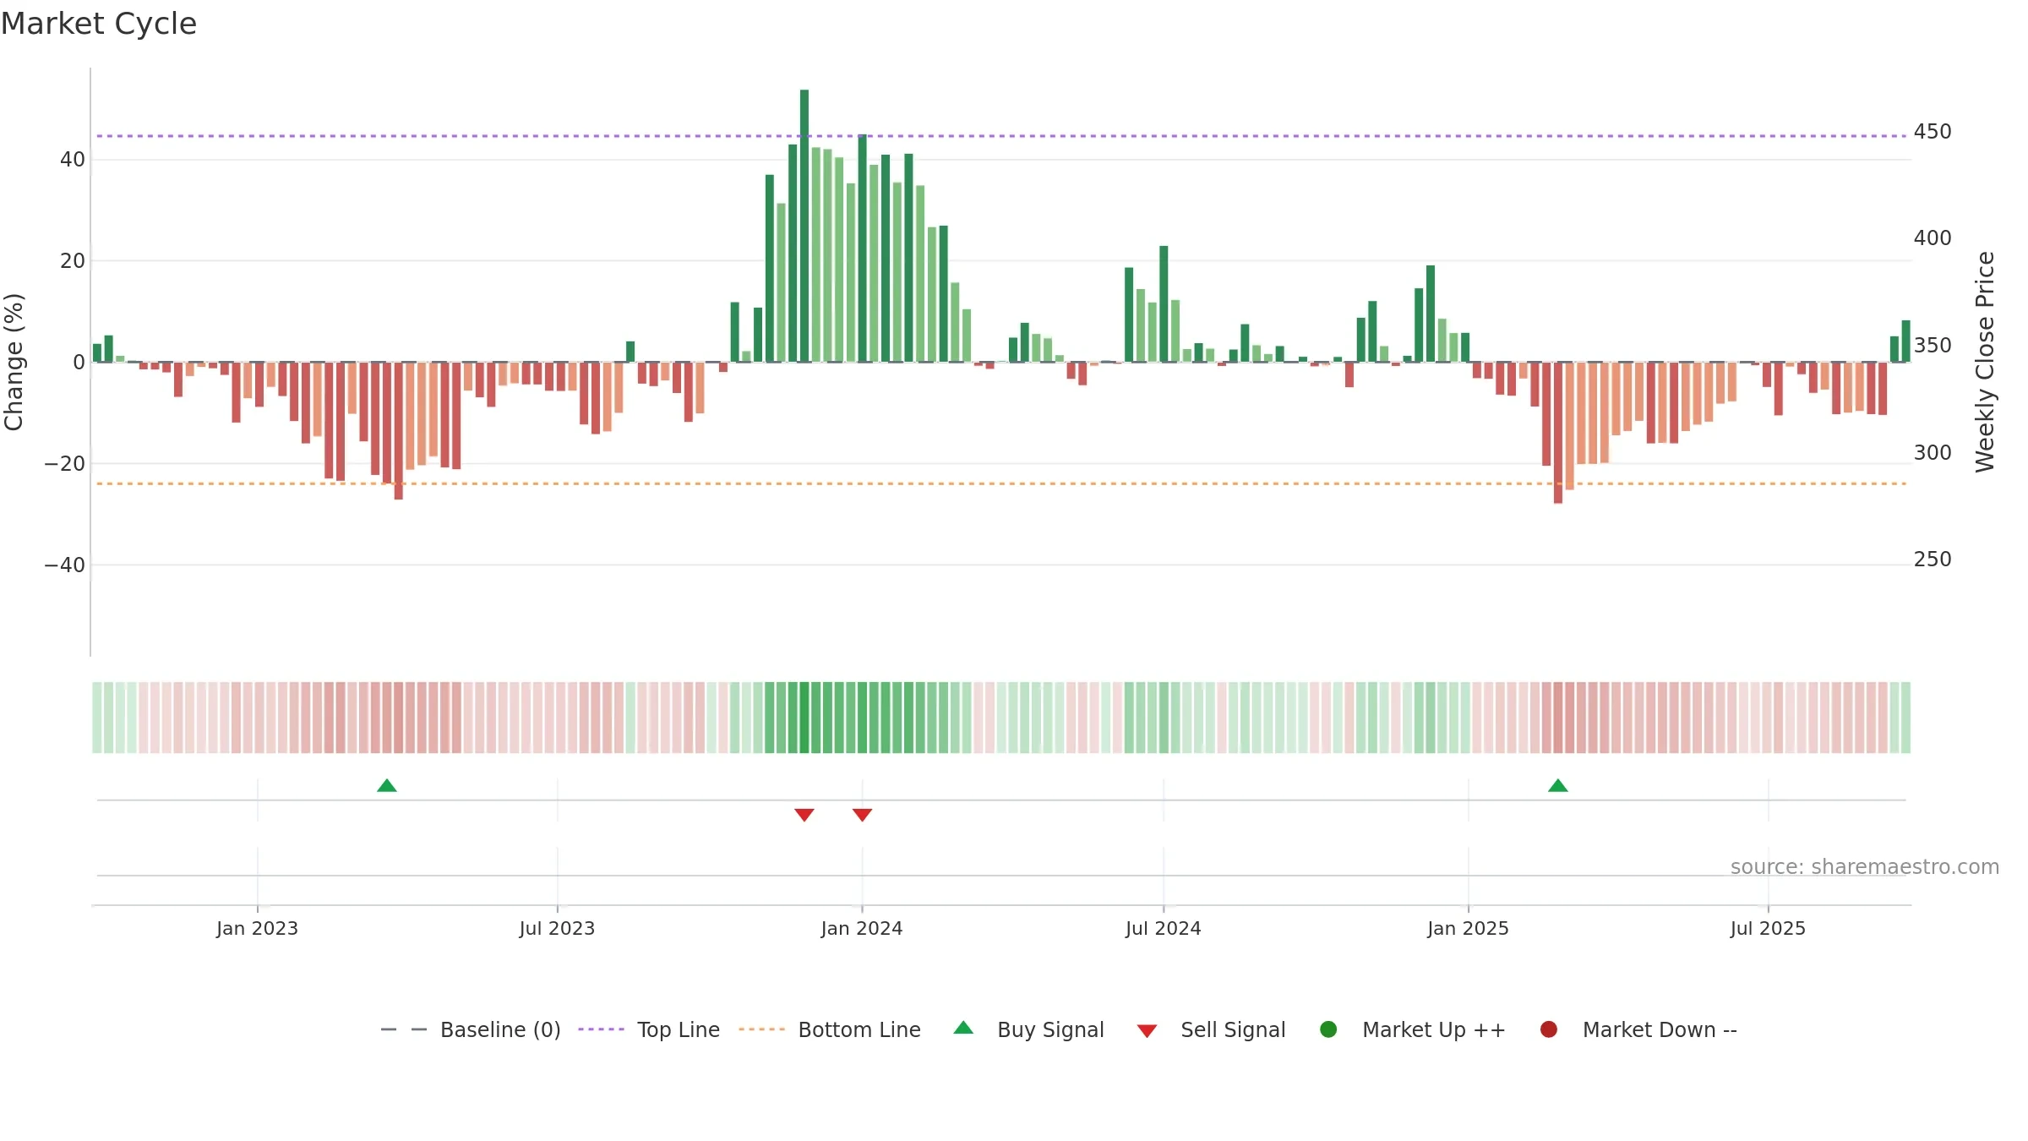Image resolution: width=2028 pixels, height=1141 pixels.
Task: Click the '450' right axis tick label
Action: coord(1933,132)
